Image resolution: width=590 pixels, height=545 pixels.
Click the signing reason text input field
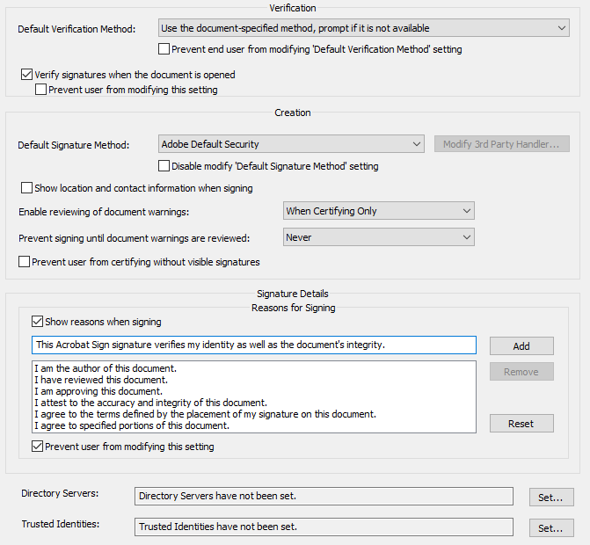coord(253,345)
